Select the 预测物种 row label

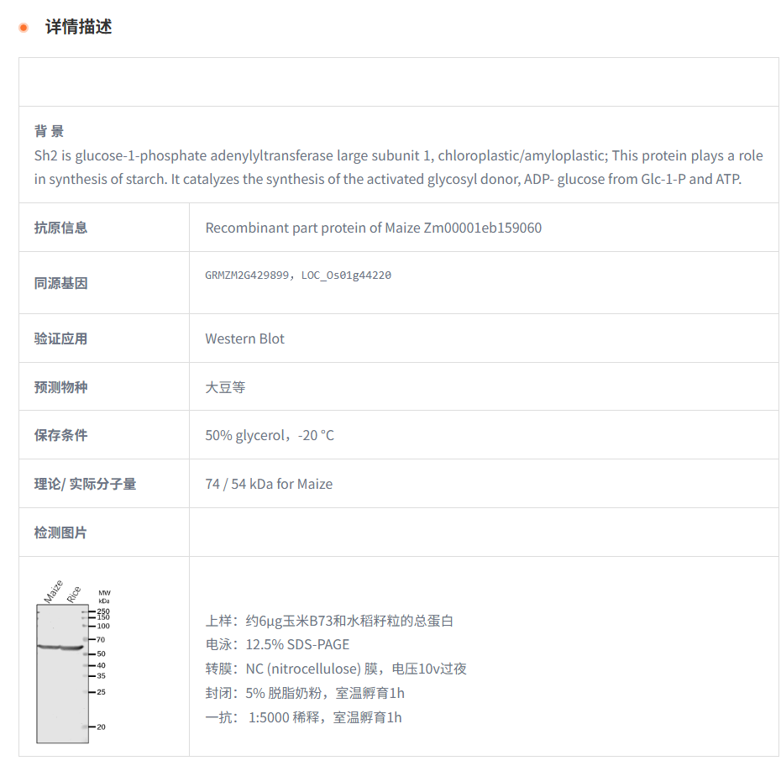coord(60,387)
